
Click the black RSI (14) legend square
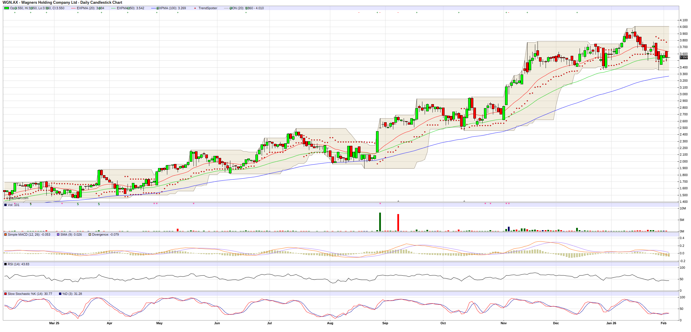pyautogui.click(x=5, y=264)
